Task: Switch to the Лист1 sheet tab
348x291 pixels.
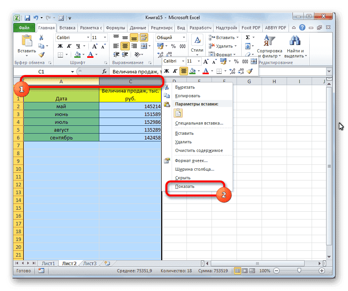Action: click(48, 263)
